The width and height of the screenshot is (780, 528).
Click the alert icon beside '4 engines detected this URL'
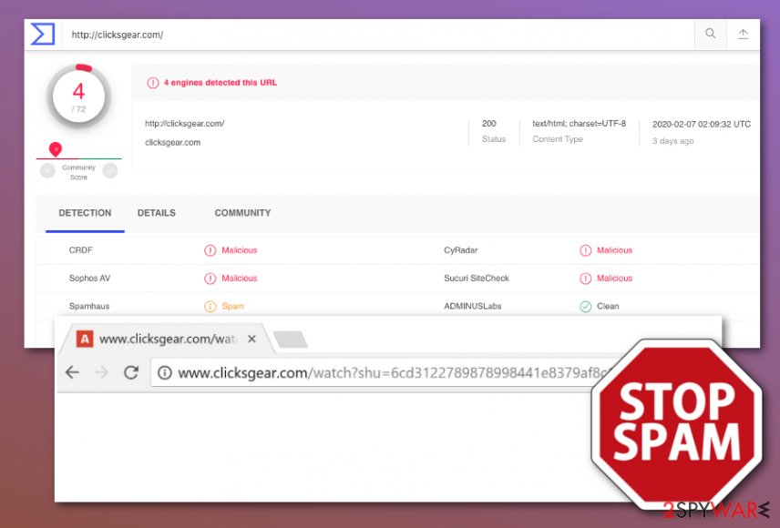point(153,83)
